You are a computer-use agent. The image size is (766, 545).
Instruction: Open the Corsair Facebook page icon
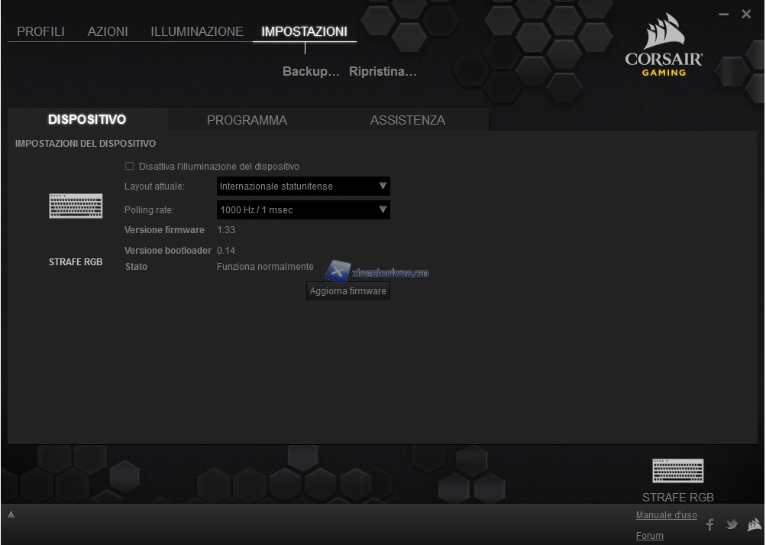click(710, 524)
